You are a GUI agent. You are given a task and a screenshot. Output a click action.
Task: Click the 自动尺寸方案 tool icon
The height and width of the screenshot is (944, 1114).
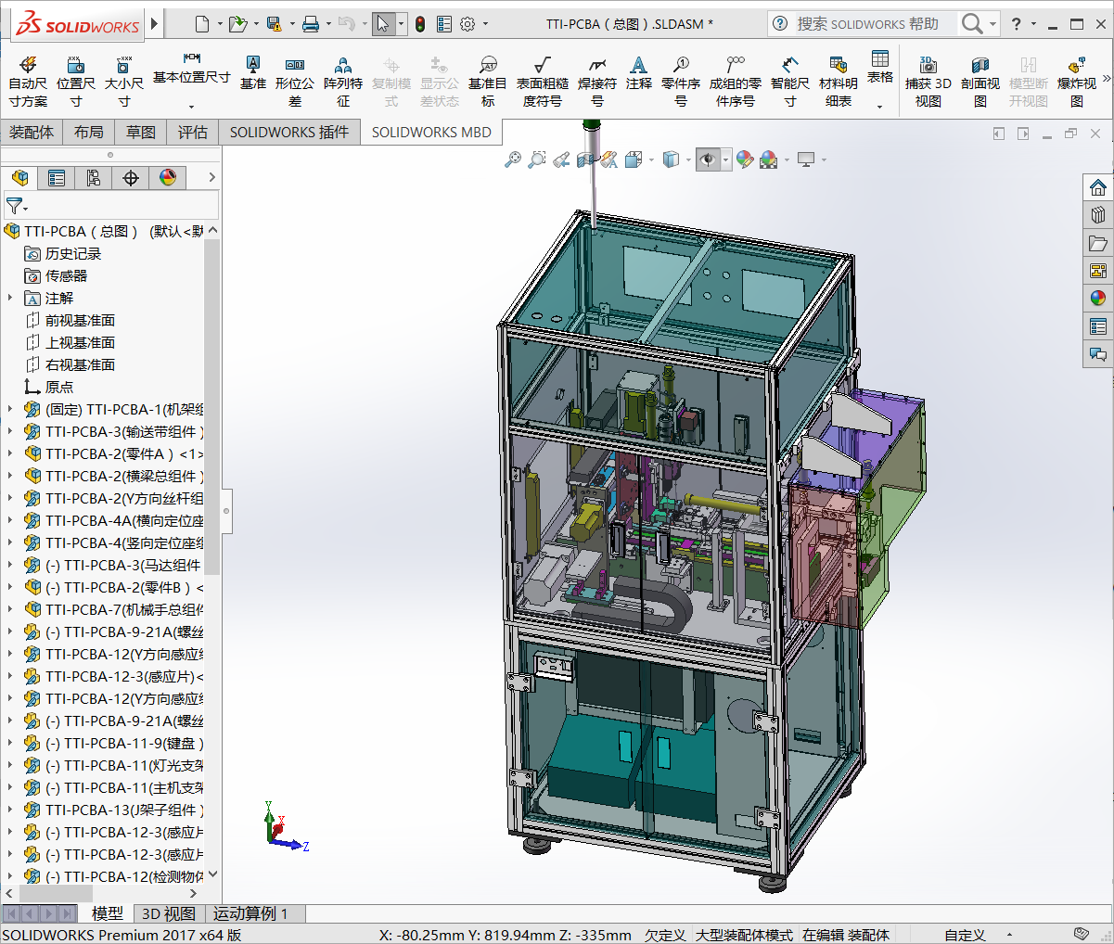[28, 65]
